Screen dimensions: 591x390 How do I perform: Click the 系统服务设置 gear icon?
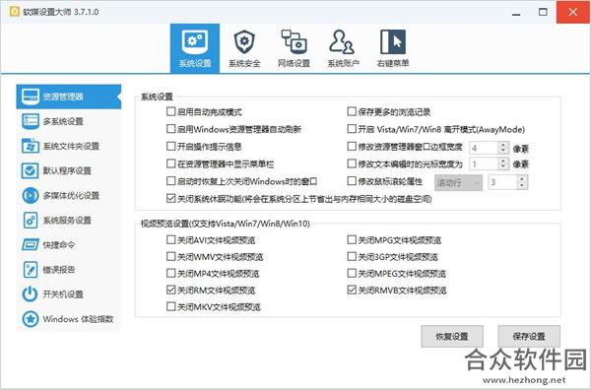31,220
